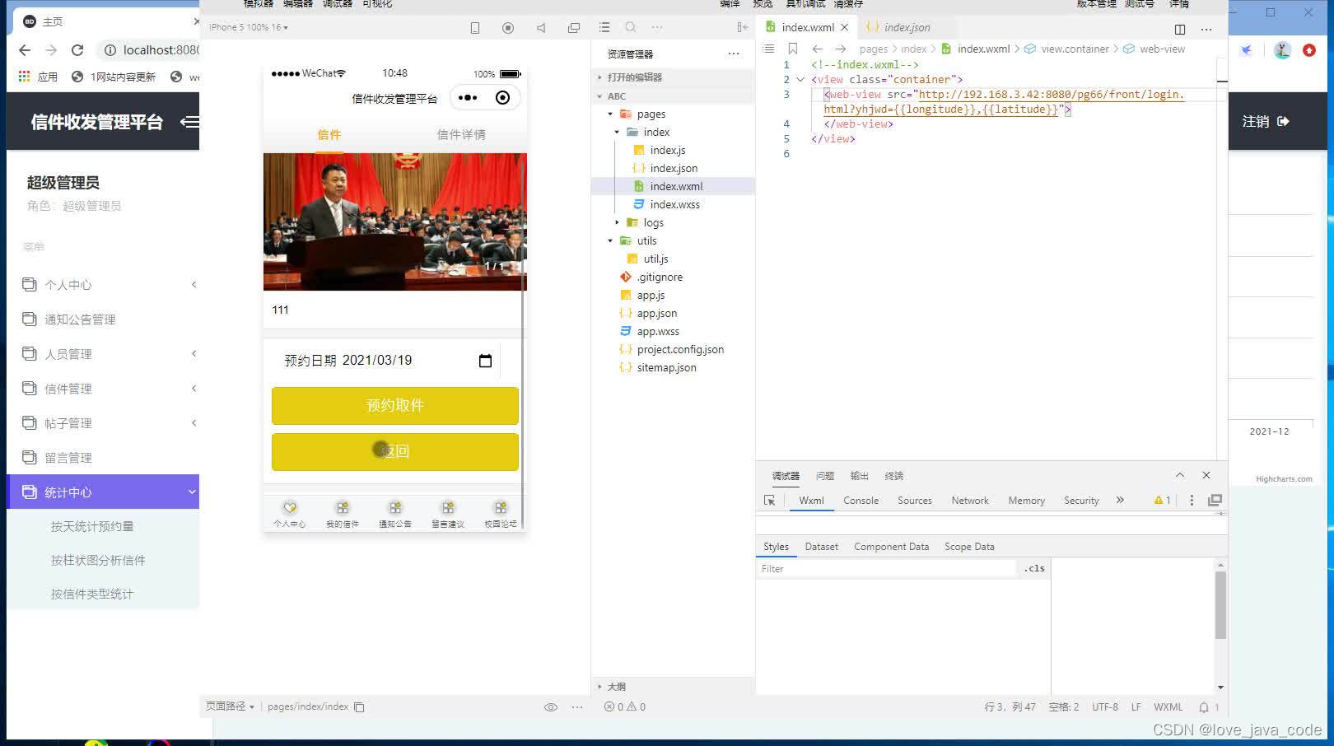Open the Network debugger tab
Image resolution: width=1334 pixels, height=746 pixels.
point(970,501)
